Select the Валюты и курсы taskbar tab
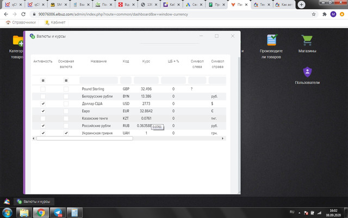Image resolution: width=348 pixels, height=218 pixels. 34,202
